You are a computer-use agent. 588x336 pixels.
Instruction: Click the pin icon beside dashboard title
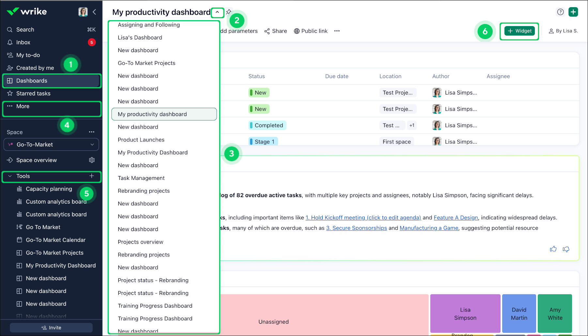(x=229, y=12)
